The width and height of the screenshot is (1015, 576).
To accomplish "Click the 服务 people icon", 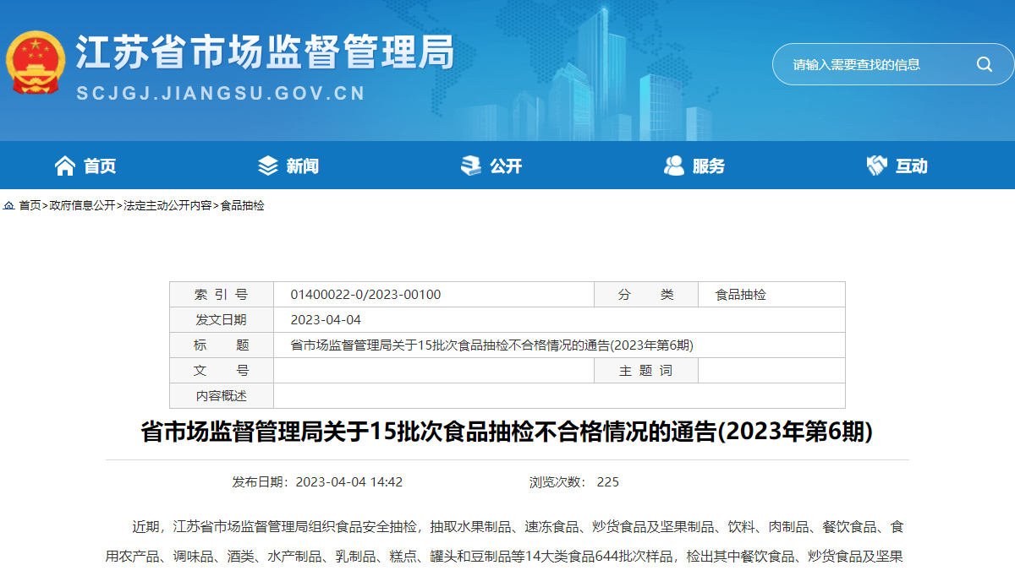I will (x=674, y=166).
